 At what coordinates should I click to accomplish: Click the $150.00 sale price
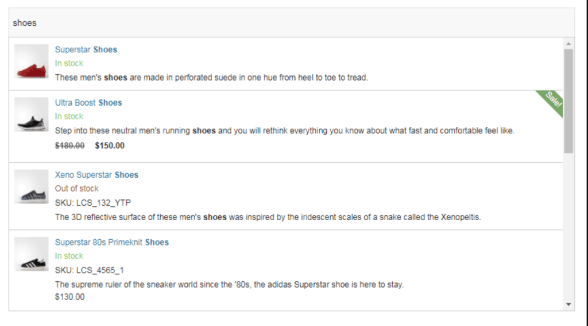(110, 145)
